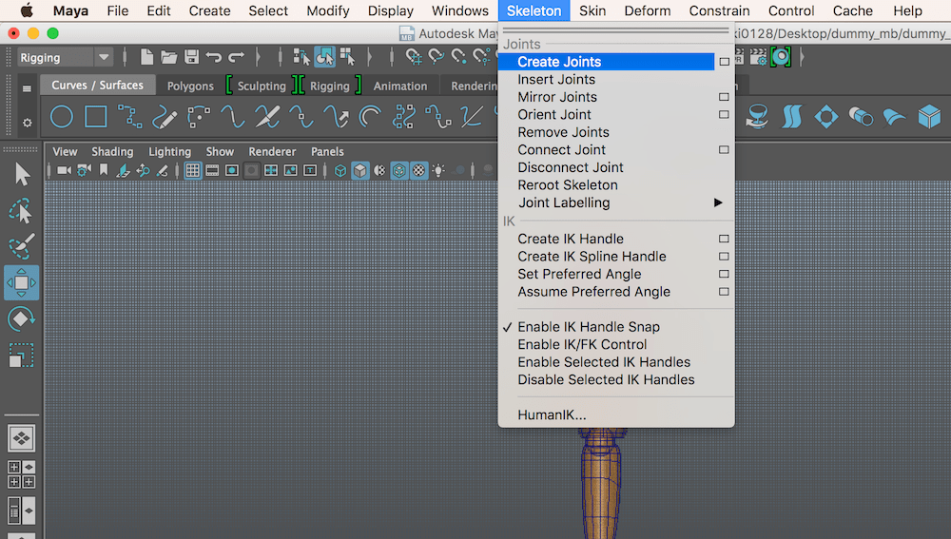The width and height of the screenshot is (951, 539).
Task: Click the undo arrow icon
Action: 213,57
